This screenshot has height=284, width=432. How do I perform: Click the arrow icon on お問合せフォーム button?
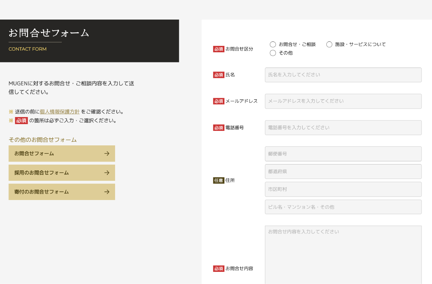[107, 153]
